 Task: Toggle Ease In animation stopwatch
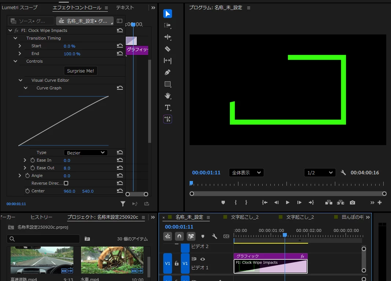32,160
